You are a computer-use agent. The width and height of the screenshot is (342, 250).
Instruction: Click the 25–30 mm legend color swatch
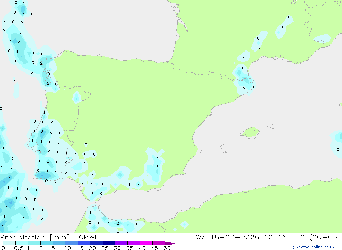109,243
